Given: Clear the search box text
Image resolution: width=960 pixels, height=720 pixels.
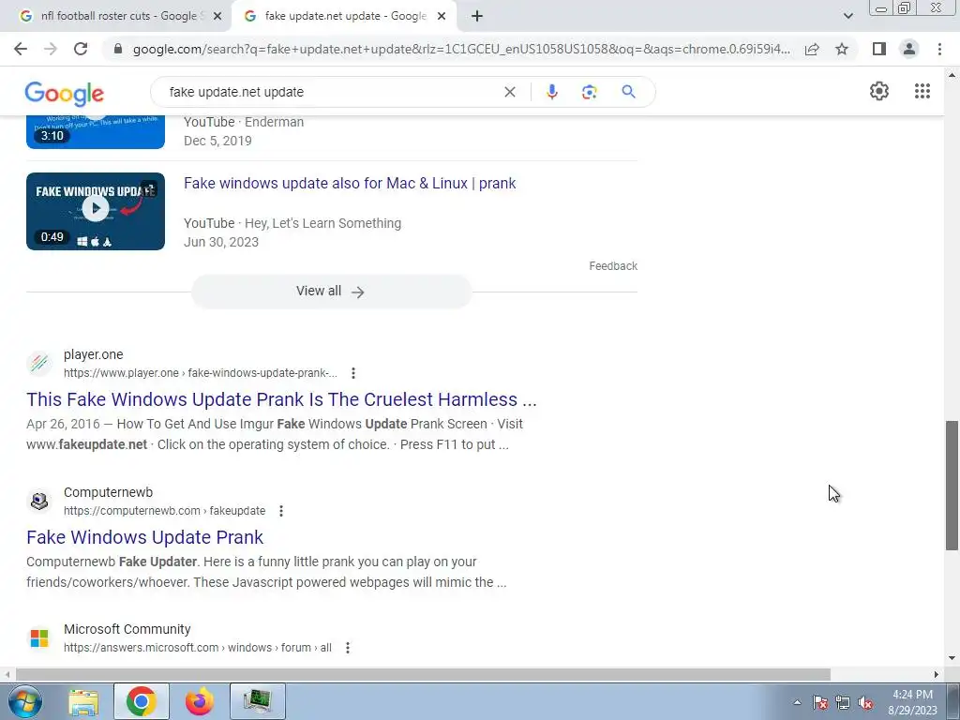Looking at the screenshot, I should point(509,92).
